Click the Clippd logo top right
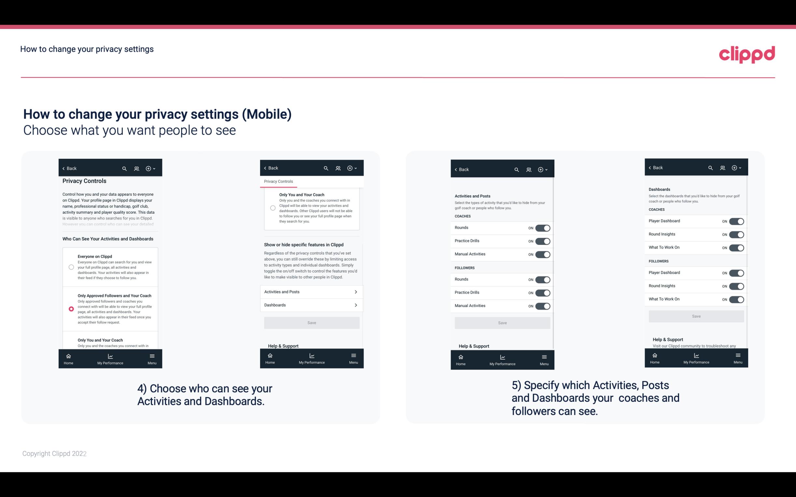The image size is (796, 497). 747,54
